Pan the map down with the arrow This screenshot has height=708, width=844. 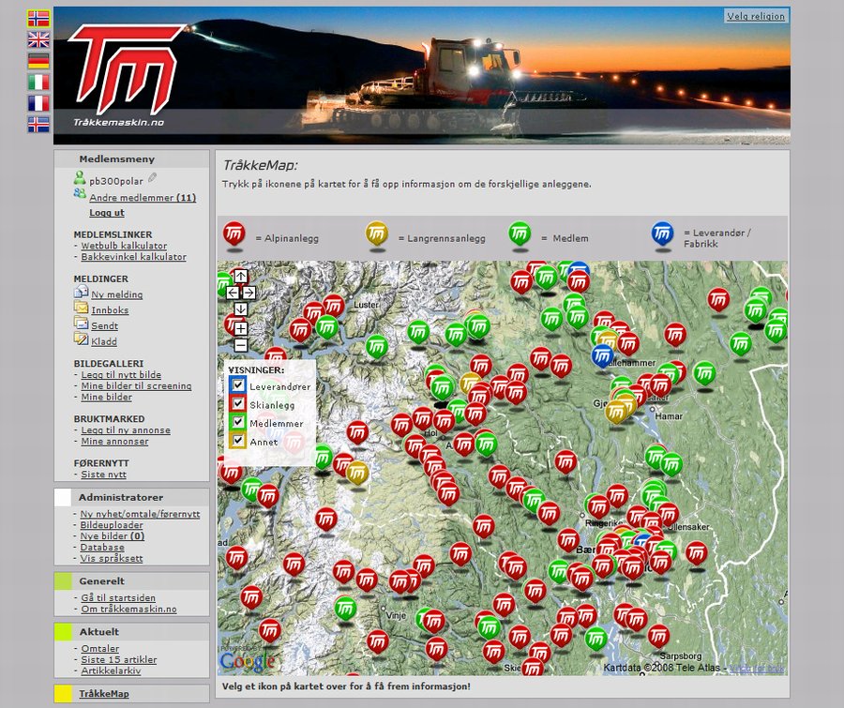coord(241,309)
